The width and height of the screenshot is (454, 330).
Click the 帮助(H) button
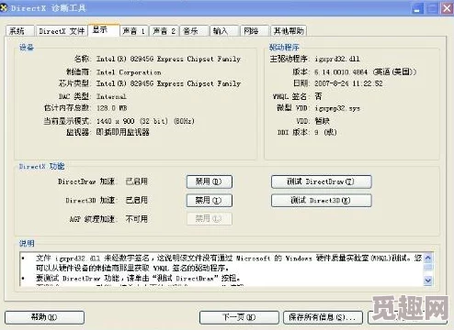44,317
